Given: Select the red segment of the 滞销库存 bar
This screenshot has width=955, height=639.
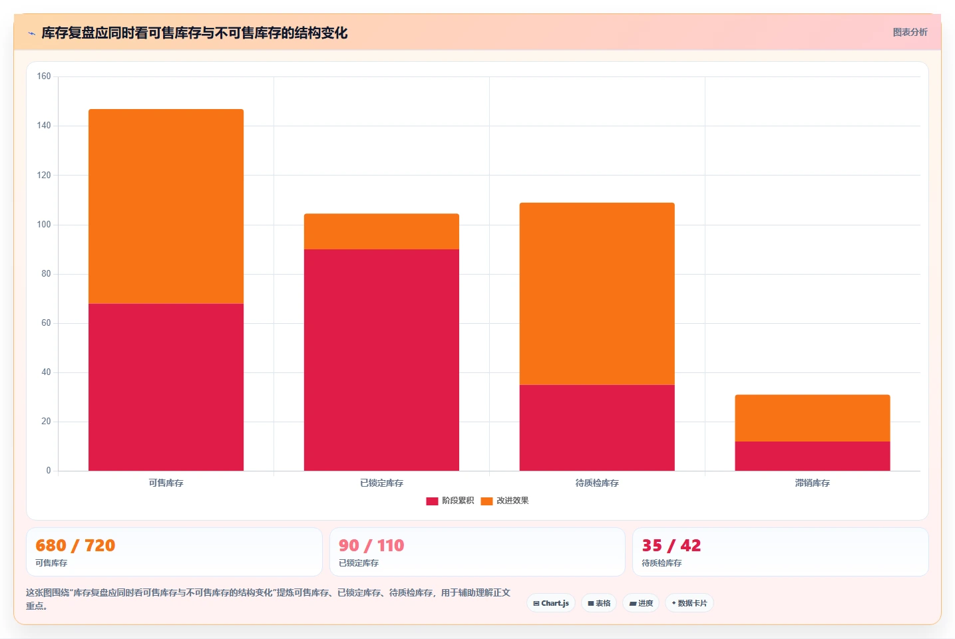Looking at the screenshot, I should coord(813,456).
